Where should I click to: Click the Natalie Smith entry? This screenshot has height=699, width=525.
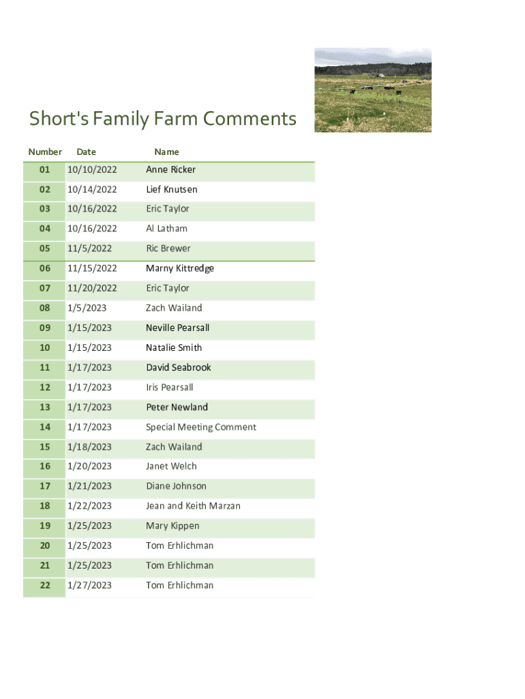pyautogui.click(x=174, y=347)
